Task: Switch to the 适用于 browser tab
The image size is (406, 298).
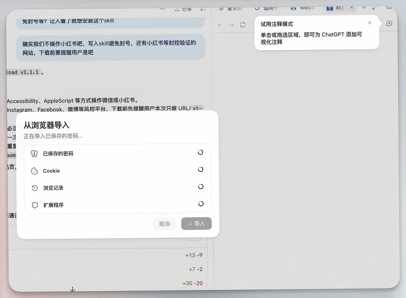Action: [x=266, y=8]
